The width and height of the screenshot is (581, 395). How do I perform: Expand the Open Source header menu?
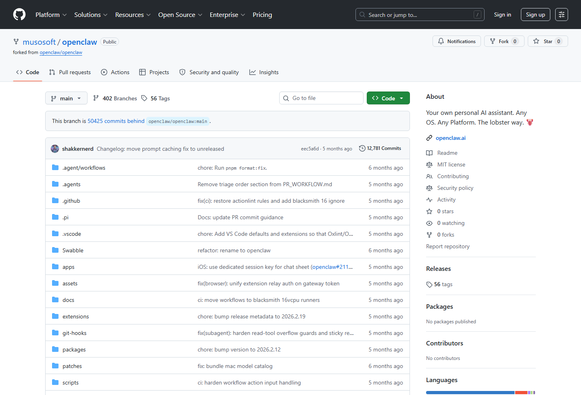180,15
